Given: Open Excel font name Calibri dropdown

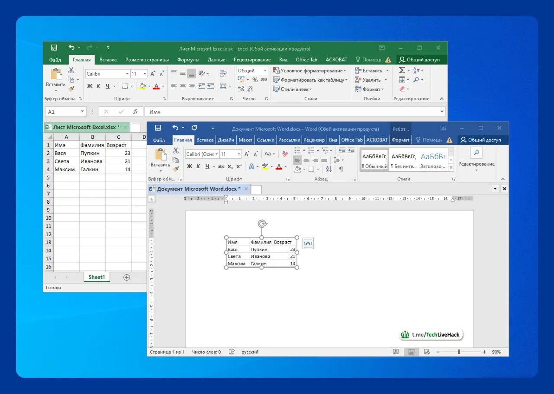Looking at the screenshot, I should [127, 74].
